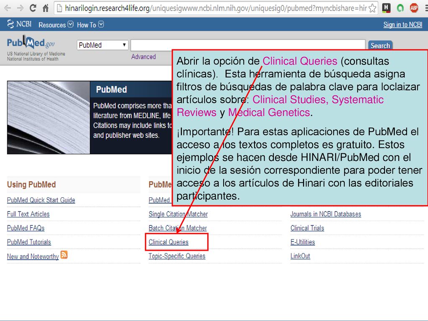The width and height of the screenshot is (428, 321).
Task: Click the browser back arrow
Action: click(8, 8)
